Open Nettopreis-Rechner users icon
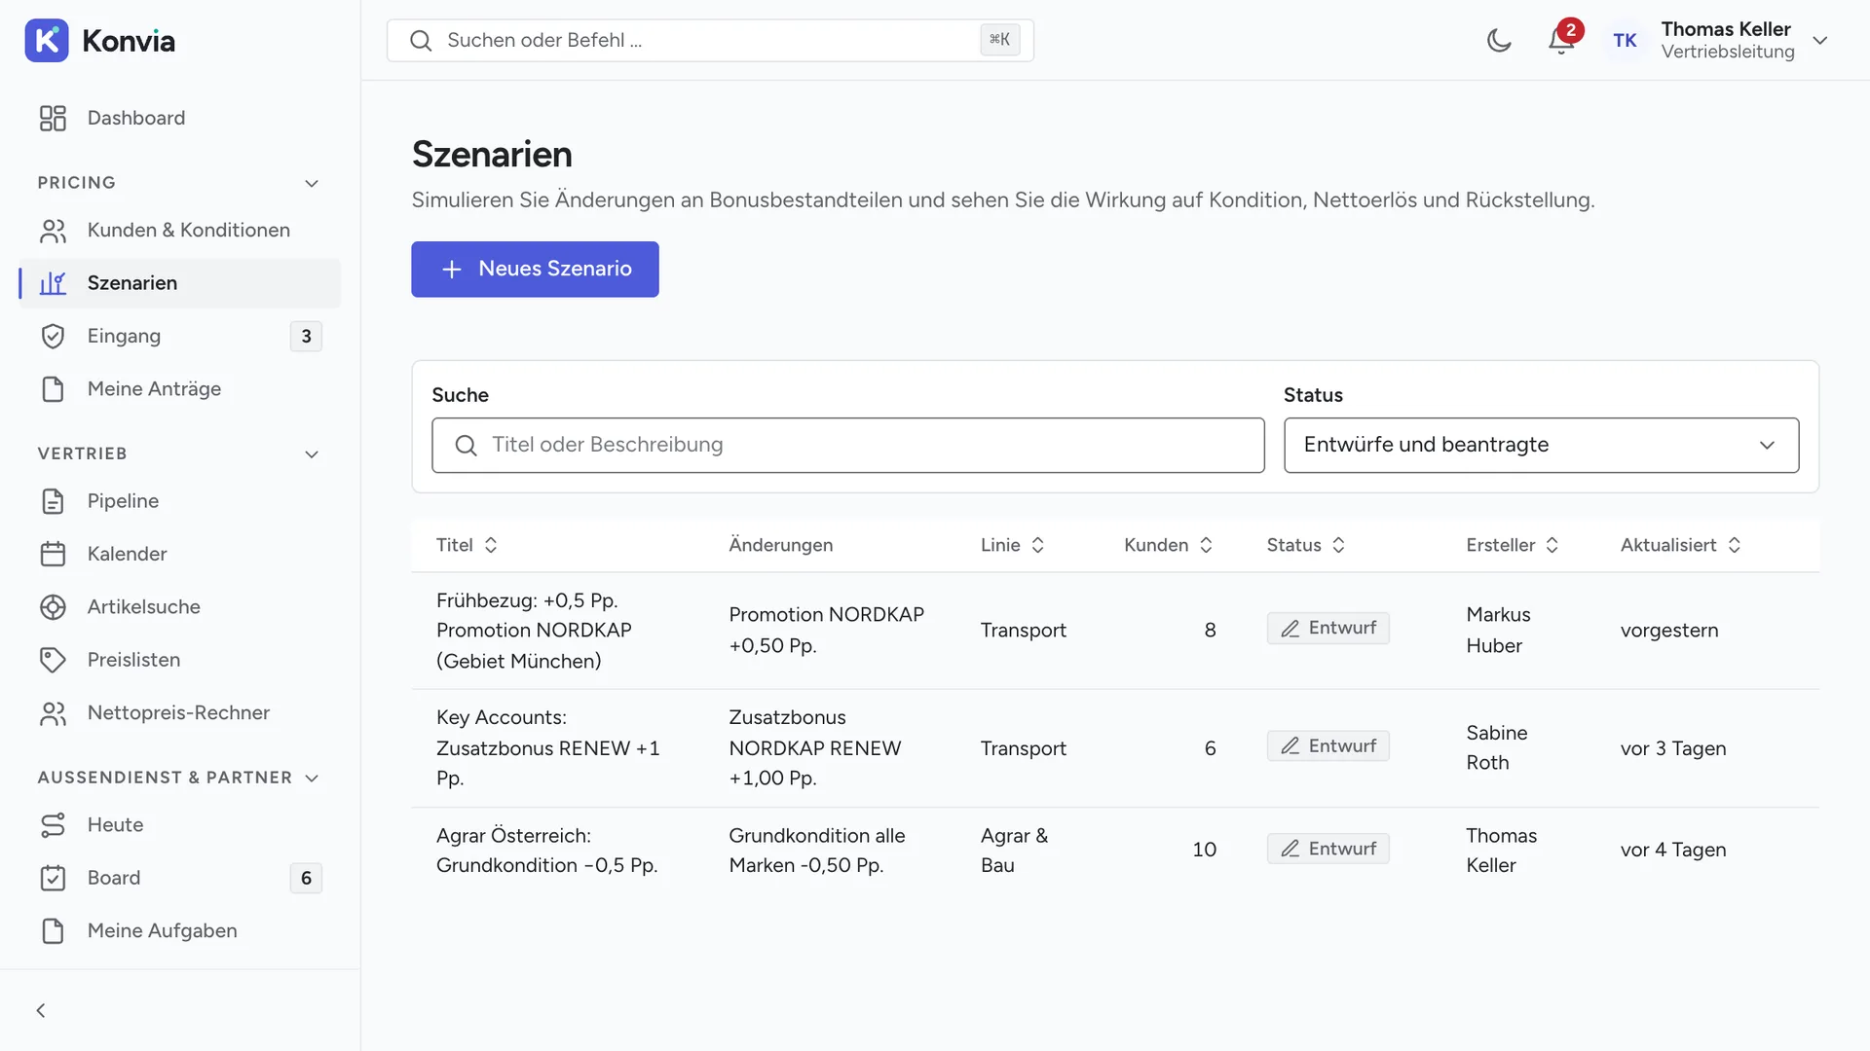This screenshot has width=1870, height=1051. 53,713
